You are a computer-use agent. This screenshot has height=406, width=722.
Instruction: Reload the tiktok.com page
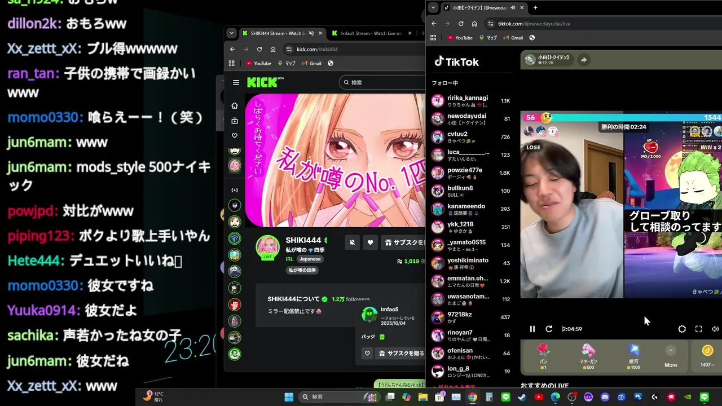461,24
